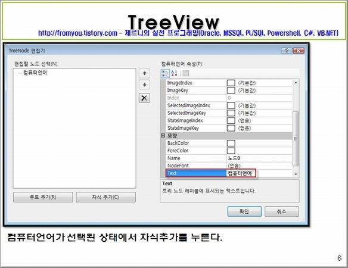Click property grid scrollbar down arrow
348x268 pixels.
point(296,174)
